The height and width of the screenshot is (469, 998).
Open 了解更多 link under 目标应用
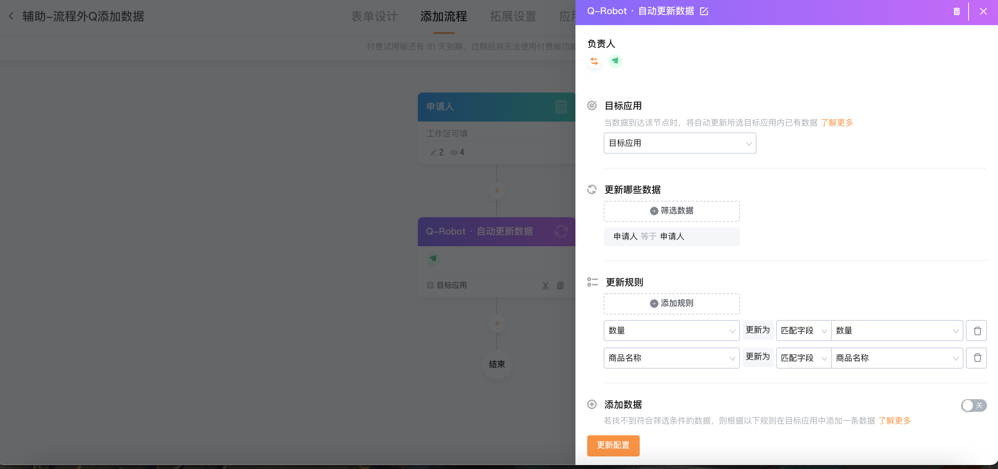click(x=837, y=123)
